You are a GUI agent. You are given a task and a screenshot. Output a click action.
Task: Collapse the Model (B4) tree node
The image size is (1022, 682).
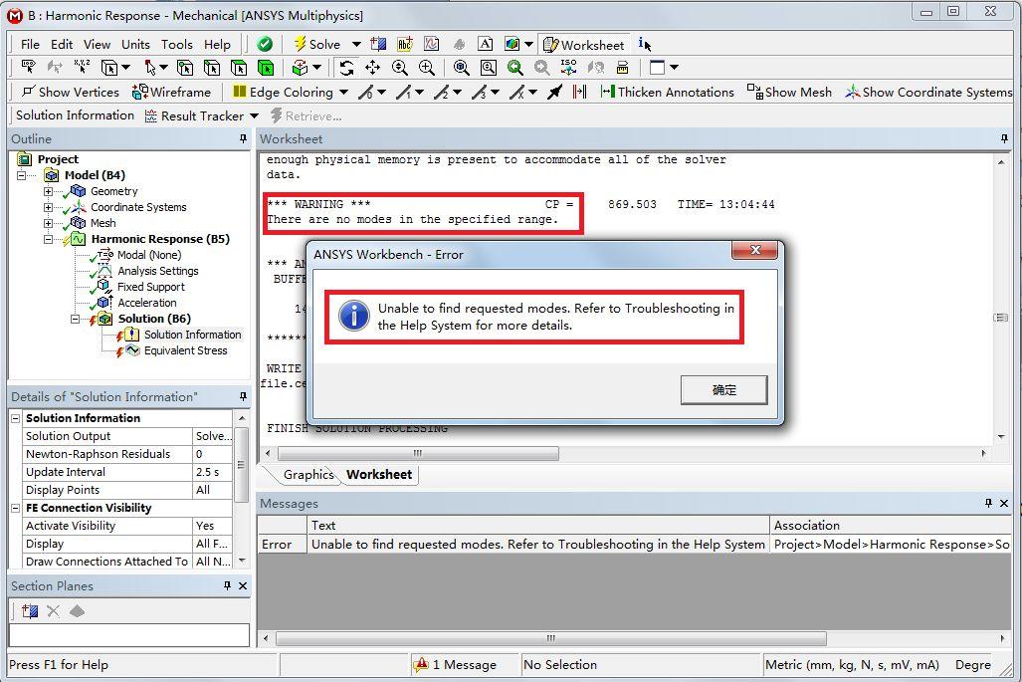pyautogui.click(x=22, y=175)
